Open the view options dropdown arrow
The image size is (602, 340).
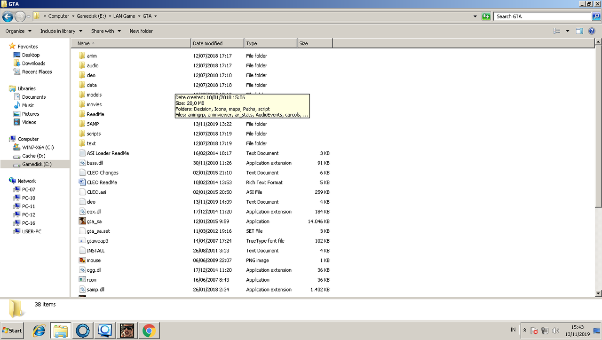coord(567,31)
